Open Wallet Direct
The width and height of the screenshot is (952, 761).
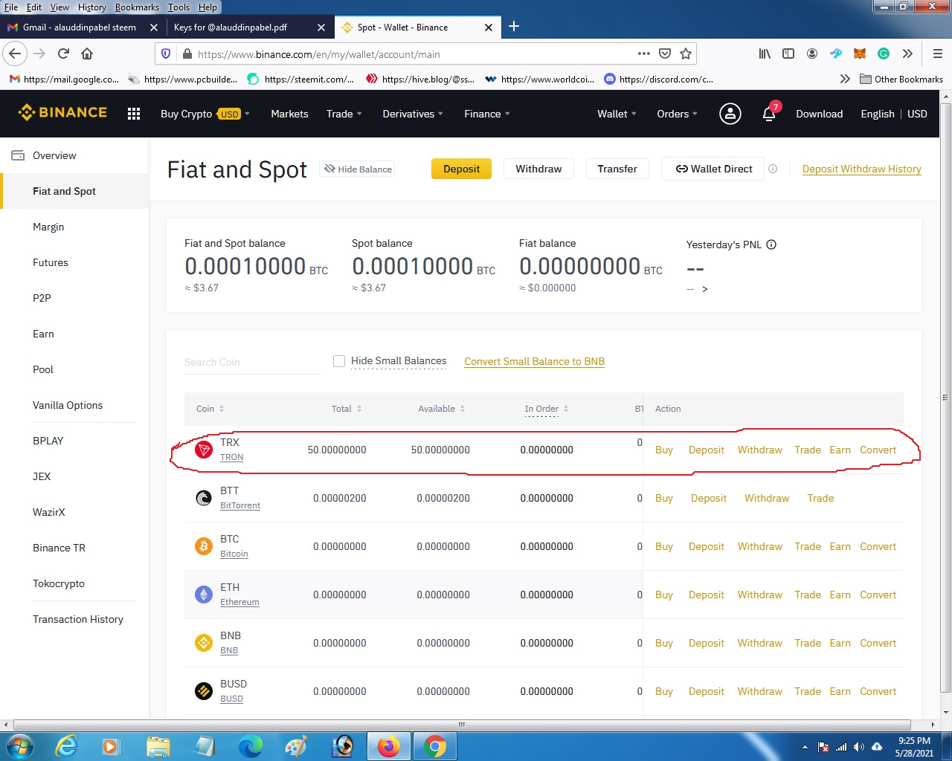[x=714, y=169]
